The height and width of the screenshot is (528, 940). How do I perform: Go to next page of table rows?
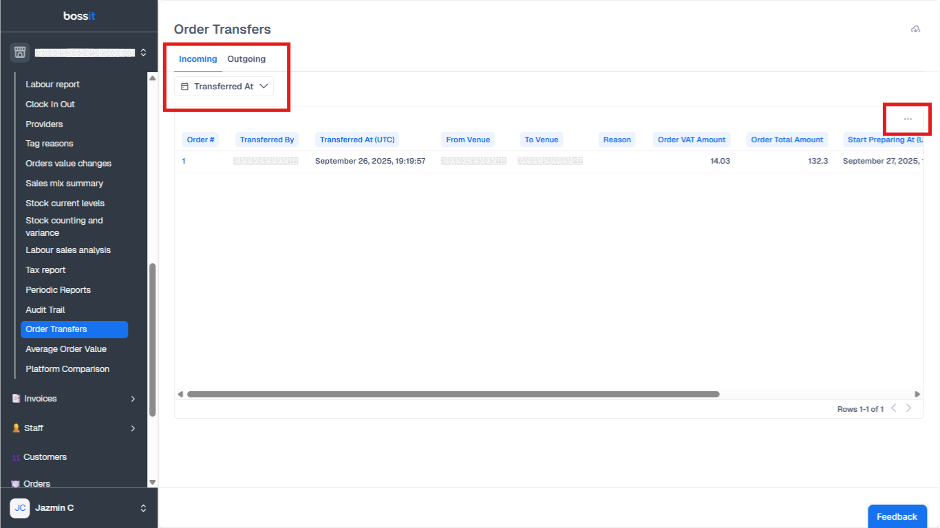tap(908, 408)
